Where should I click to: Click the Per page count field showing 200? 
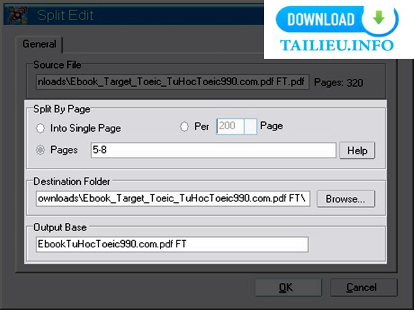click(230, 127)
